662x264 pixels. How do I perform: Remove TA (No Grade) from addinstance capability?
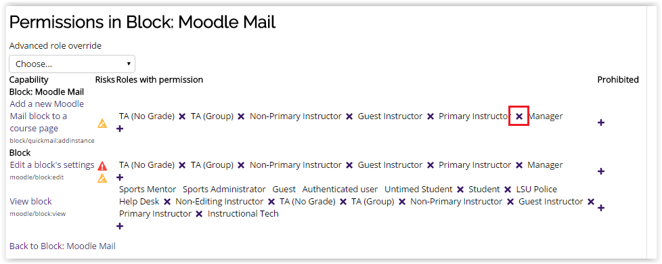coord(182,116)
